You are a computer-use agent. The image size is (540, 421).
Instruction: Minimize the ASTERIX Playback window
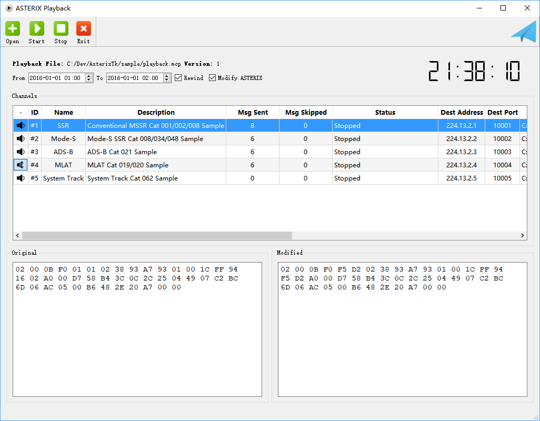tap(479, 8)
